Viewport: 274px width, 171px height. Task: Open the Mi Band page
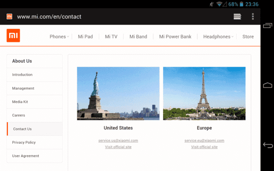(x=138, y=36)
